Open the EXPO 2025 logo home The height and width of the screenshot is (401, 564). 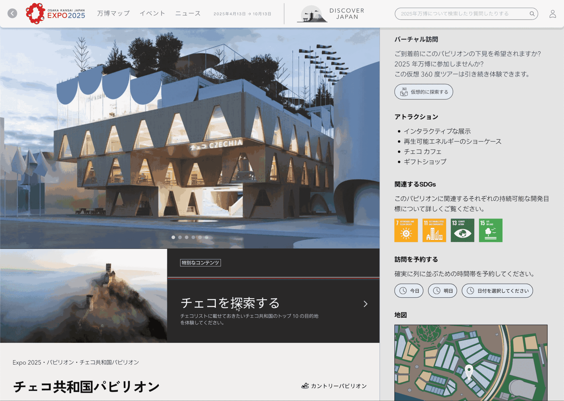pyautogui.click(x=55, y=13)
